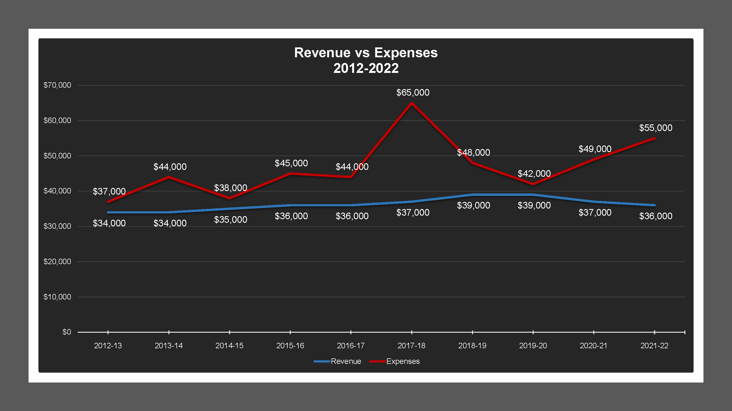Image resolution: width=732 pixels, height=411 pixels.
Task: Click the $34,000 revenue label for 2012-13
Action: (109, 223)
